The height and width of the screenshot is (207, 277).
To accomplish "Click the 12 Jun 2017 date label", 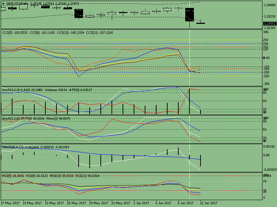I will pyautogui.click(x=209, y=203).
